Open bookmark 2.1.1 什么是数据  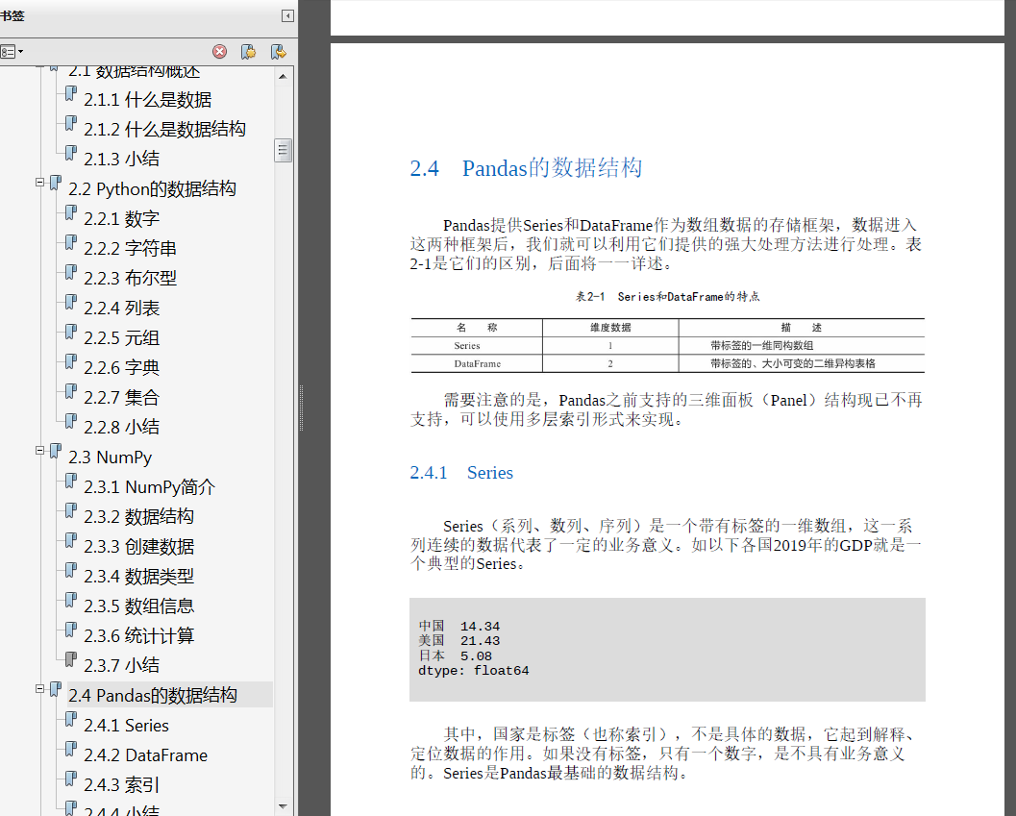tap(148, 100)
